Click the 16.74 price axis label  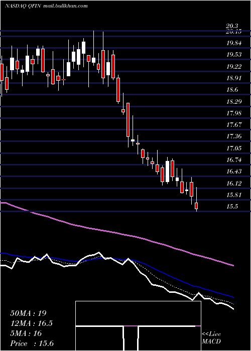point(234,160)
